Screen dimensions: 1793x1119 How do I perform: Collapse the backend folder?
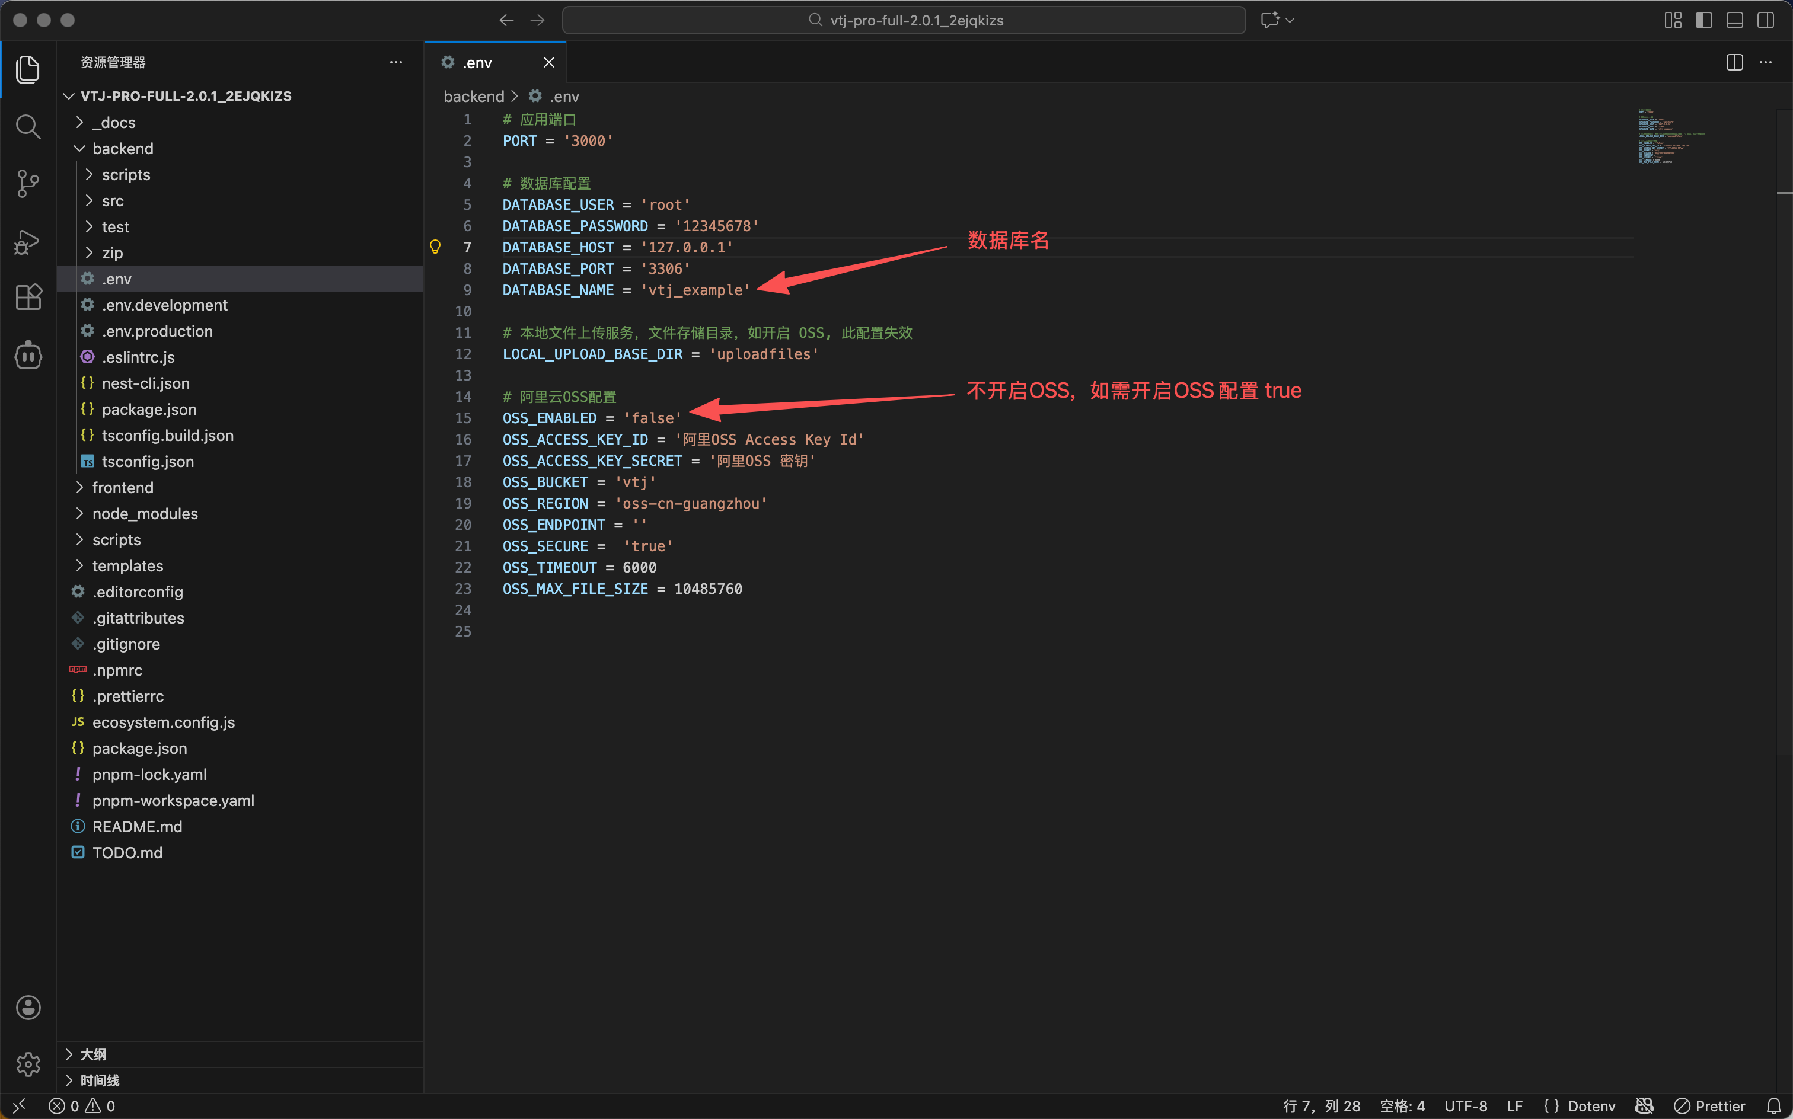pyautogui.click(x=123, y=149)
